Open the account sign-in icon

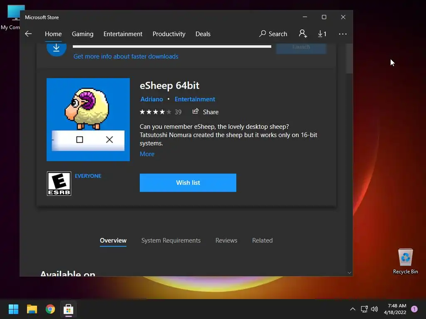(x=303, y=34)
